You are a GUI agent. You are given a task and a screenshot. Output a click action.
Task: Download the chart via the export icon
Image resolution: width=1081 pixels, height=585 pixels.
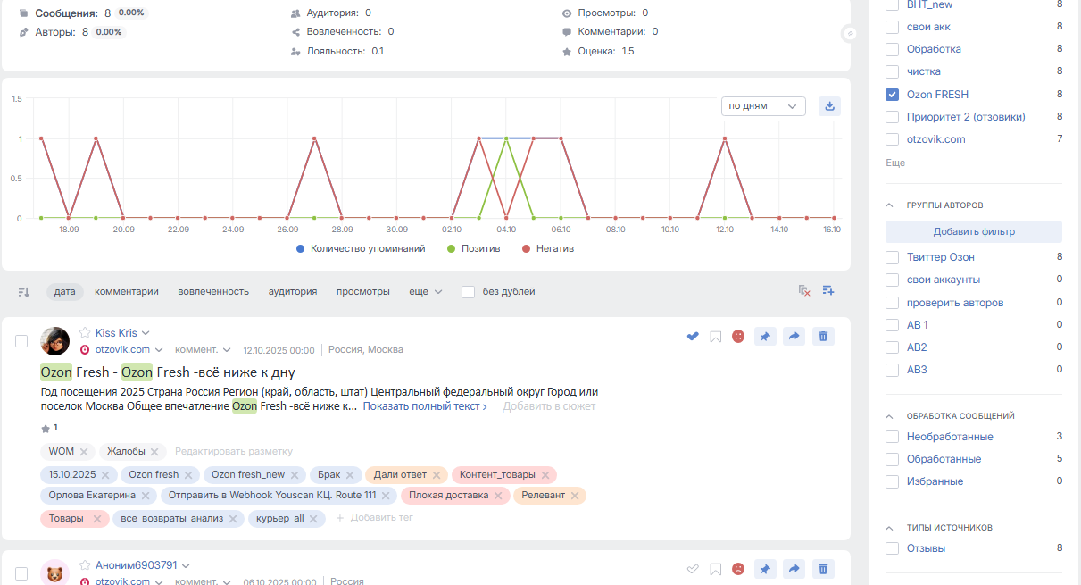829,106
